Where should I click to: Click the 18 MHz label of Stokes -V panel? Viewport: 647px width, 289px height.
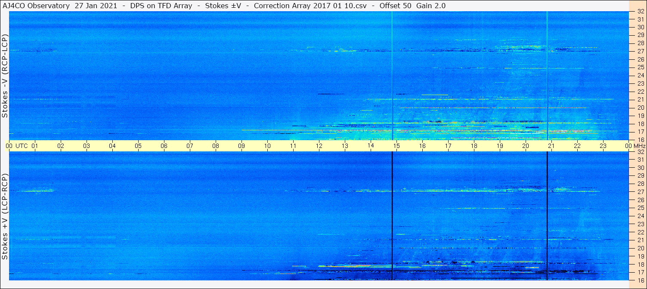[640, 124]
